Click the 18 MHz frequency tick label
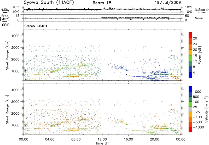 [x=18, y=16]
